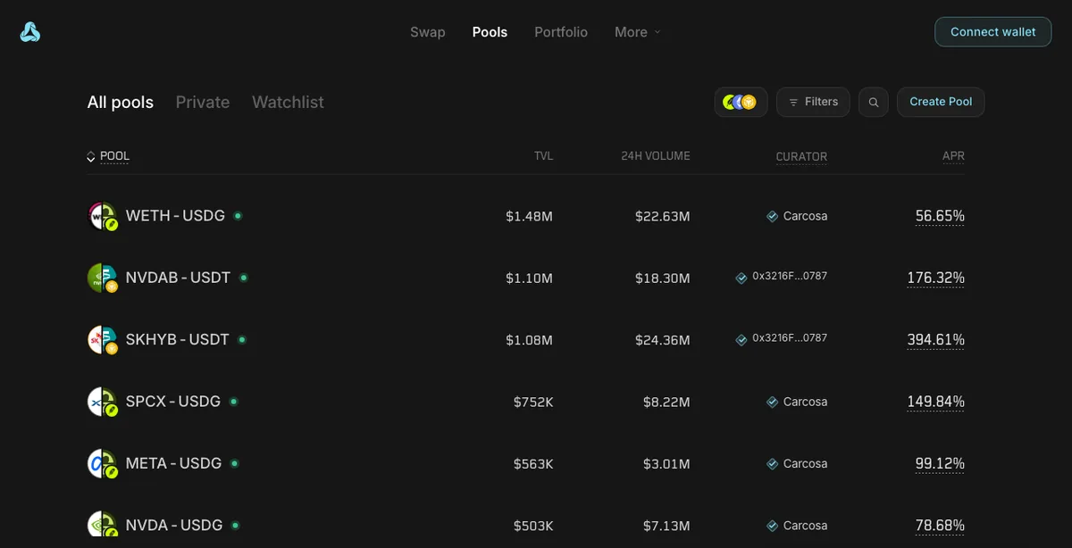Sort the table by the POOL column
This screenshot has width=1072, height=548.
(x=108, y=156)
